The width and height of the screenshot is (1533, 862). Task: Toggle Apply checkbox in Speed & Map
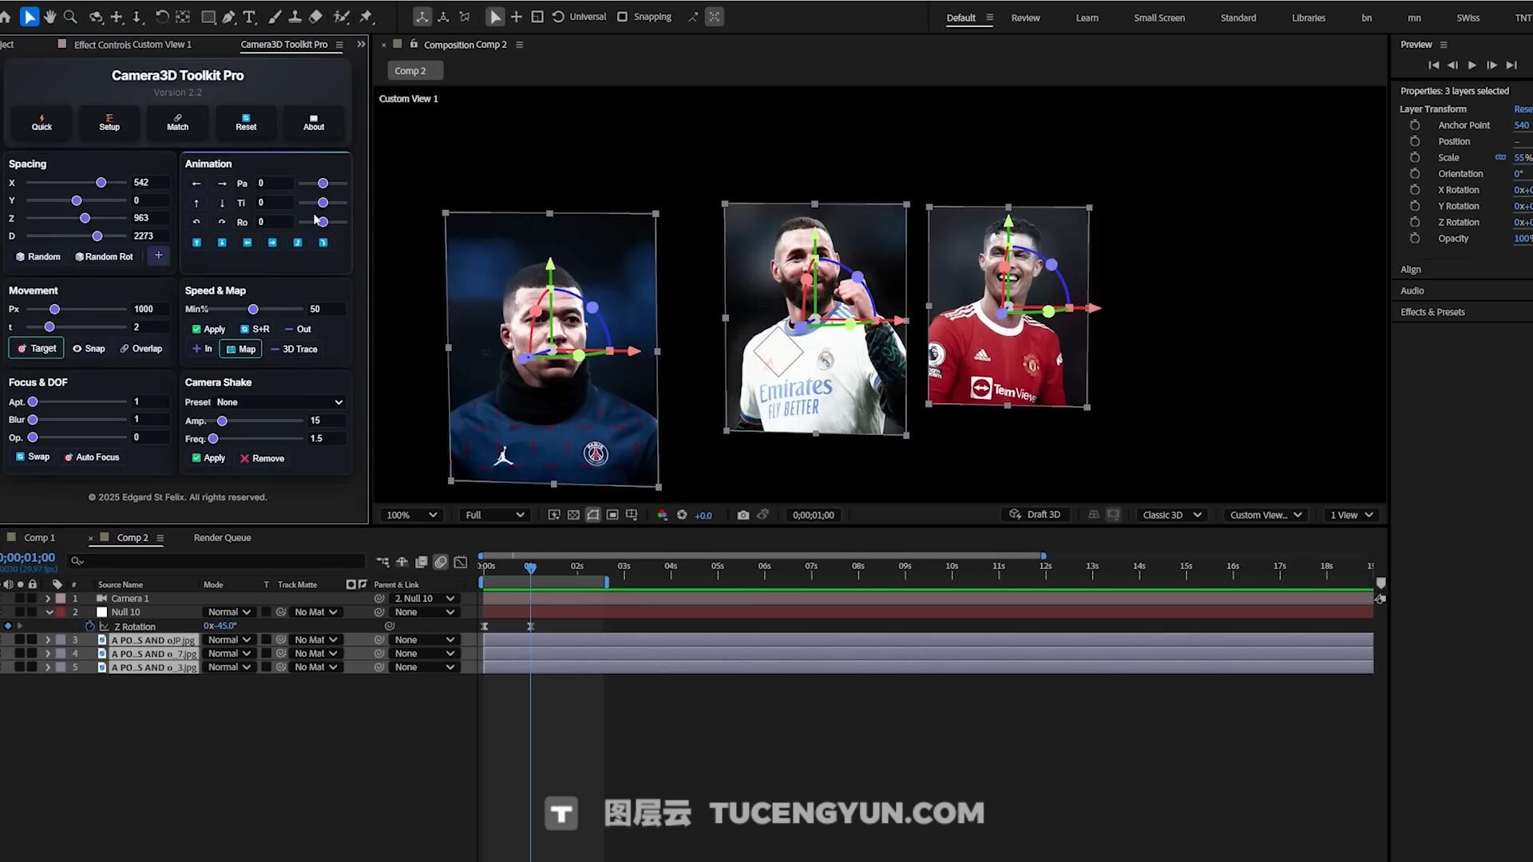coord(196,329)
